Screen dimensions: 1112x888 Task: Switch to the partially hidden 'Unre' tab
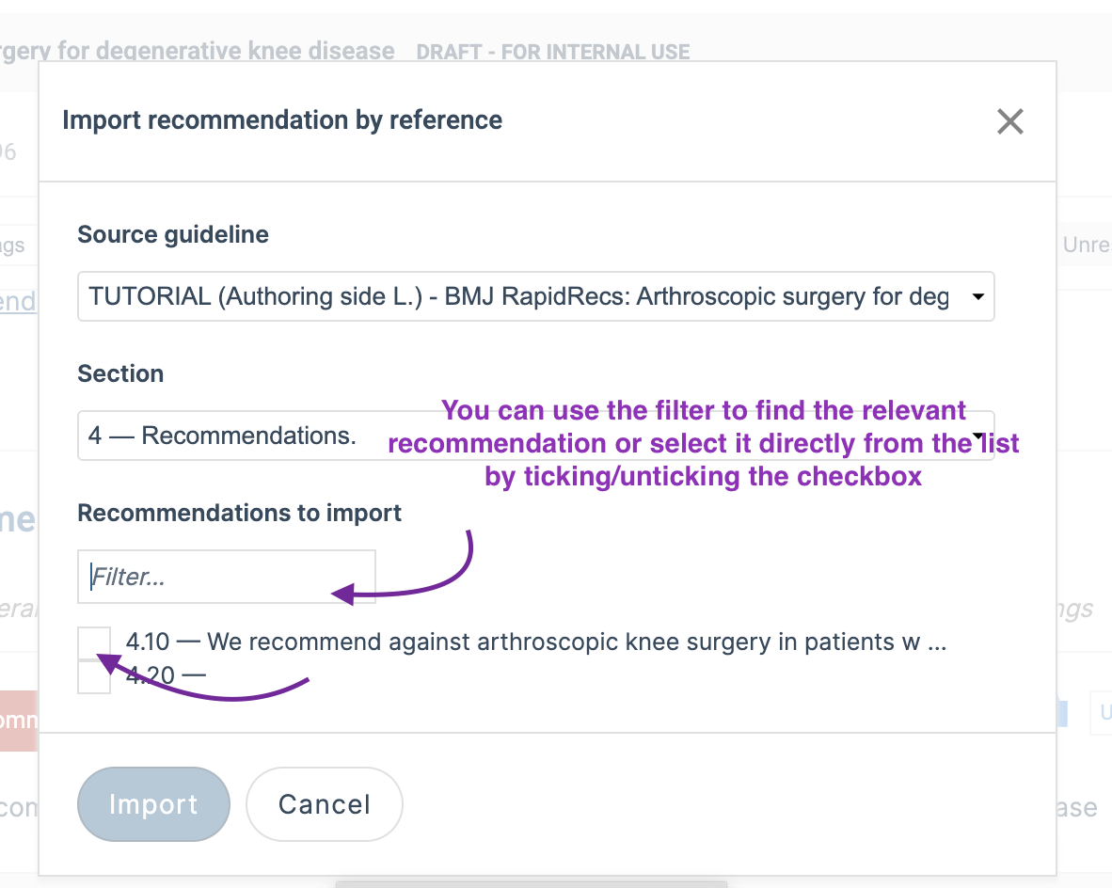1086,245
